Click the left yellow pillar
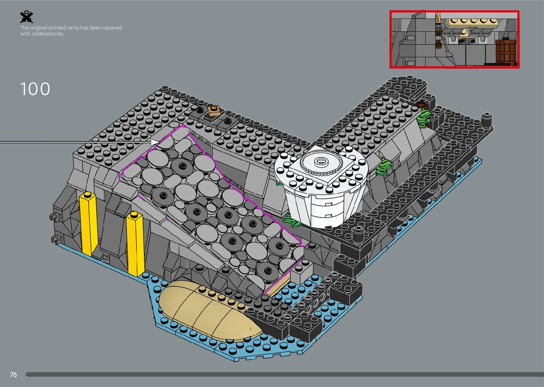The image size is (544, 387). coord(88,223)
